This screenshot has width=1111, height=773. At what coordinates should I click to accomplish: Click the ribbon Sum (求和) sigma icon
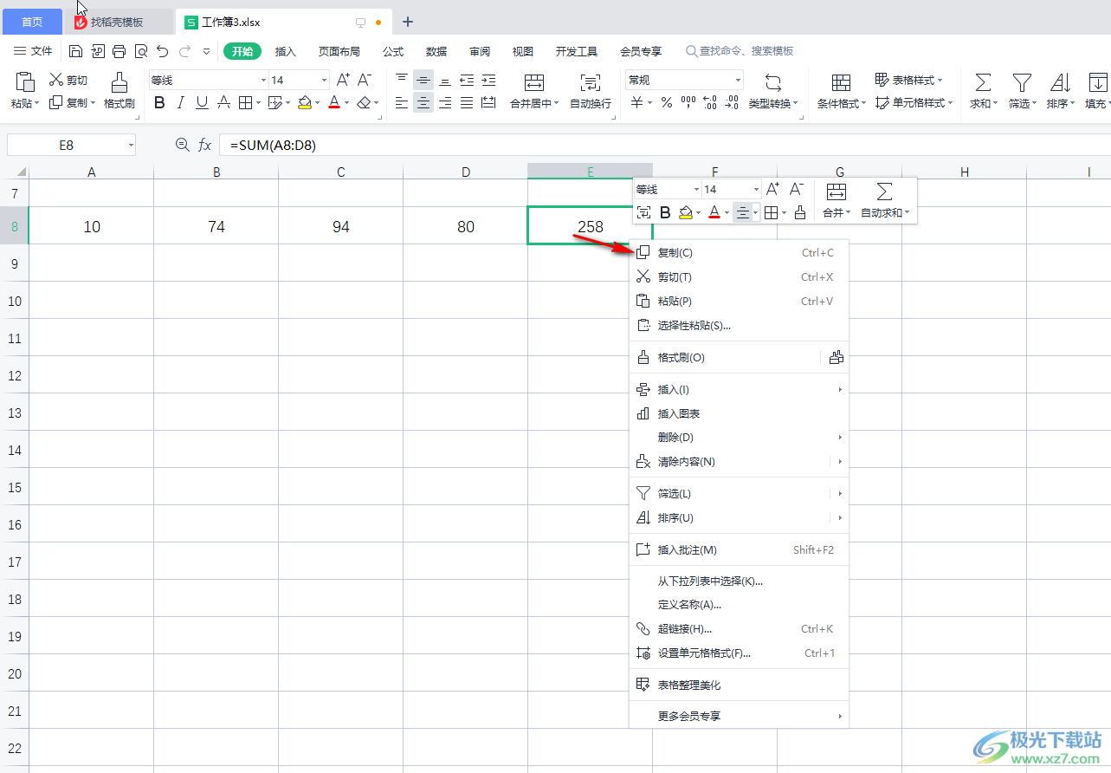click(x=983, y=82)
